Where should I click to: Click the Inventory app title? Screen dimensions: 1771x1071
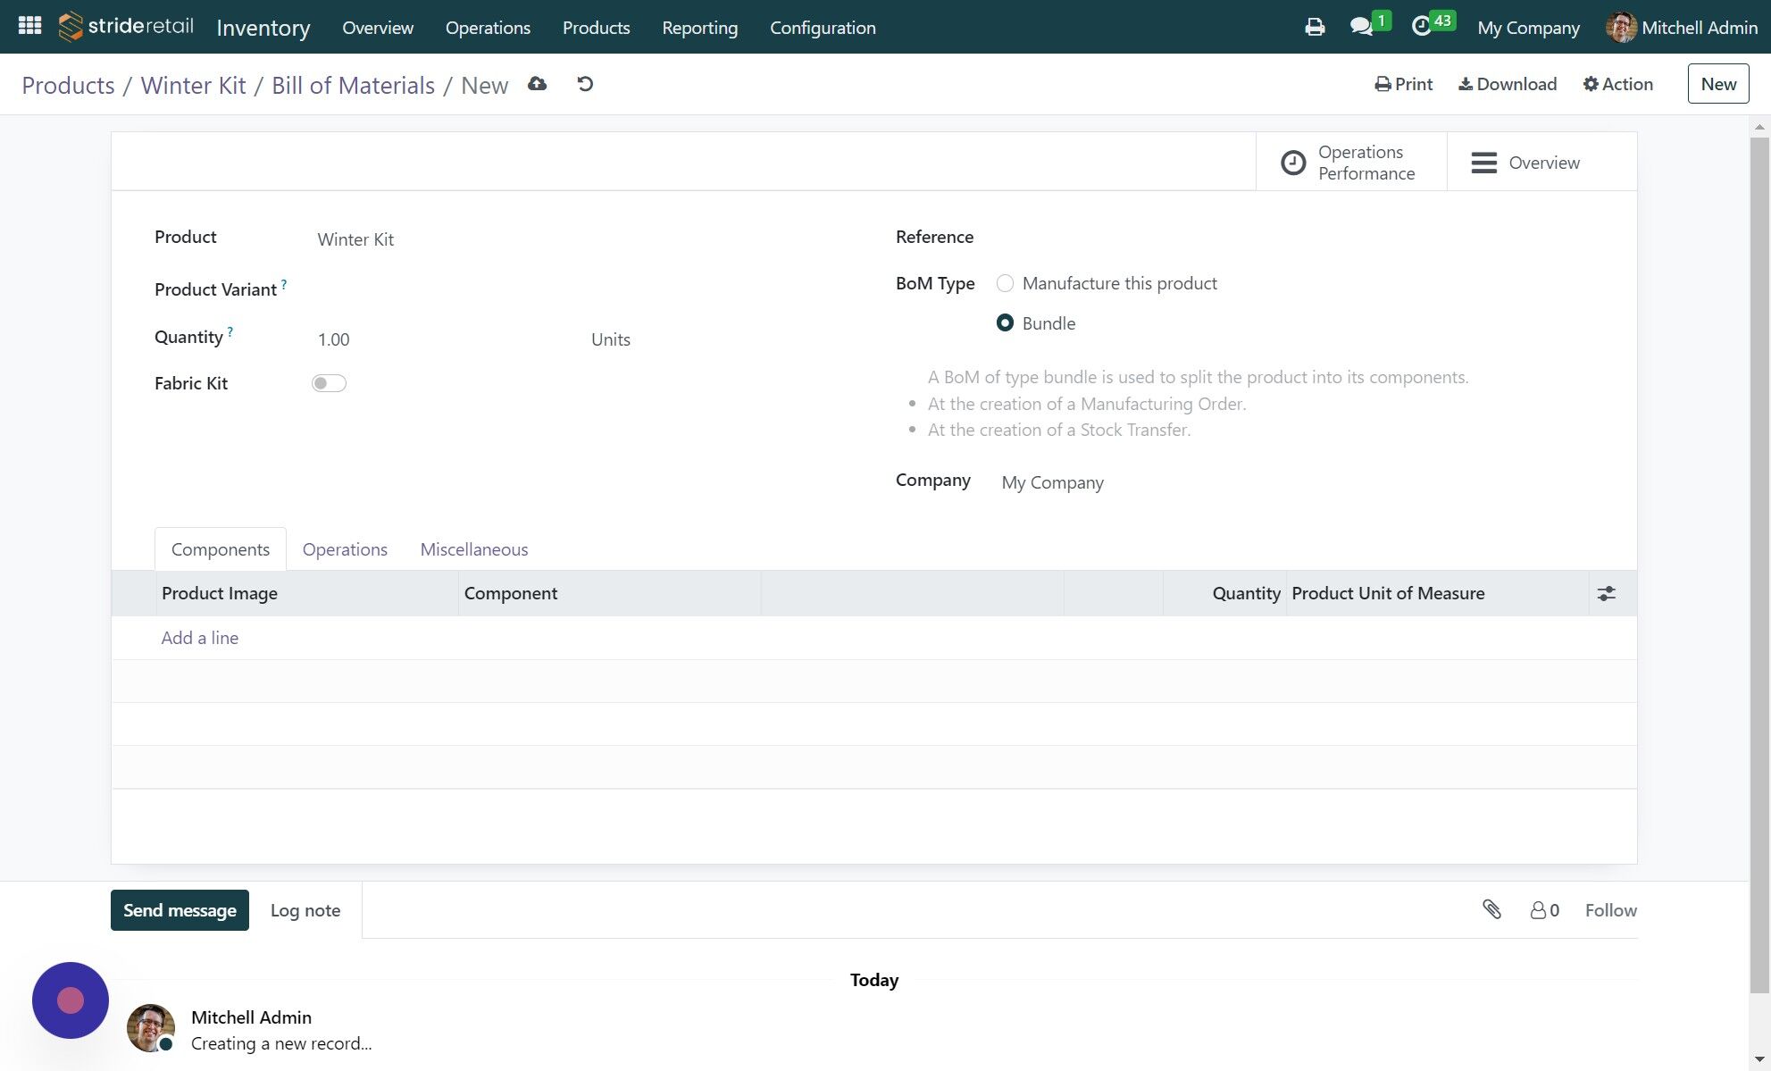(263, 28)
